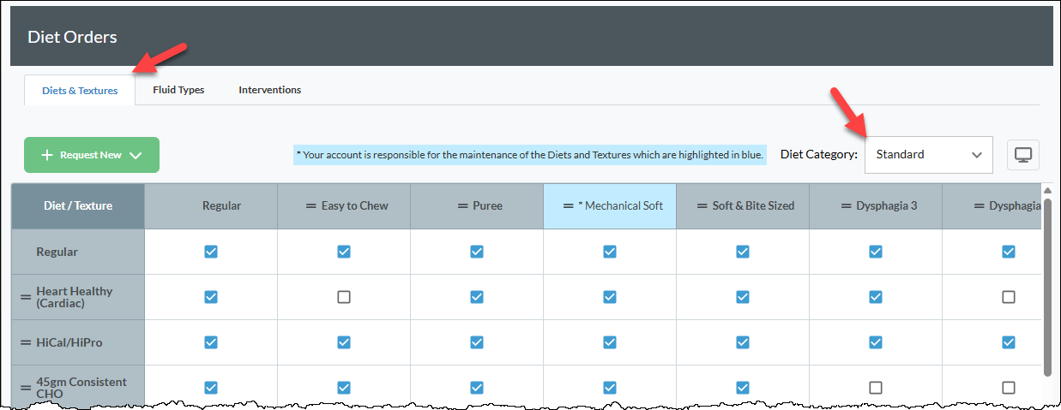Image resolution: width=1061 pixels, height=410 pixels.
Task: Click the drag handle on Soft & Bite Sized
Action: click(702, 206)
